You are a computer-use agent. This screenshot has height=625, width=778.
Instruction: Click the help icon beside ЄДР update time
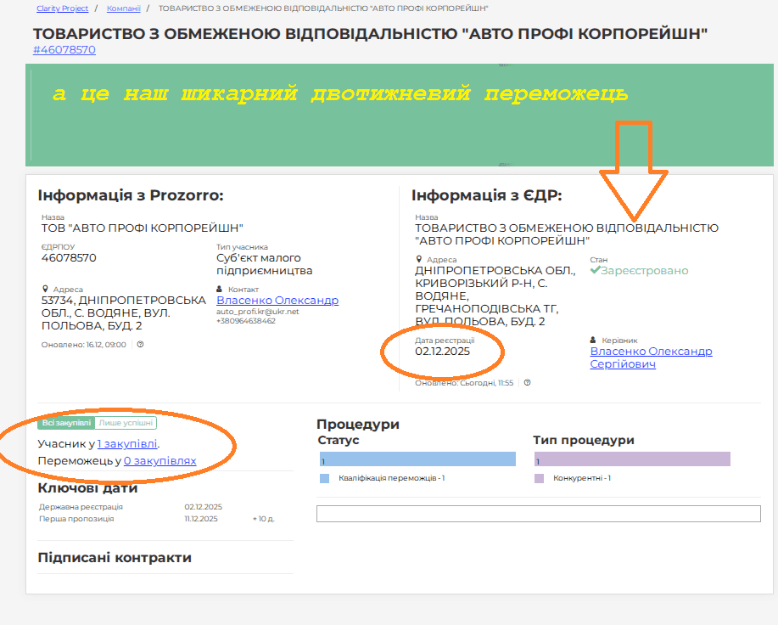coord(528,383)
